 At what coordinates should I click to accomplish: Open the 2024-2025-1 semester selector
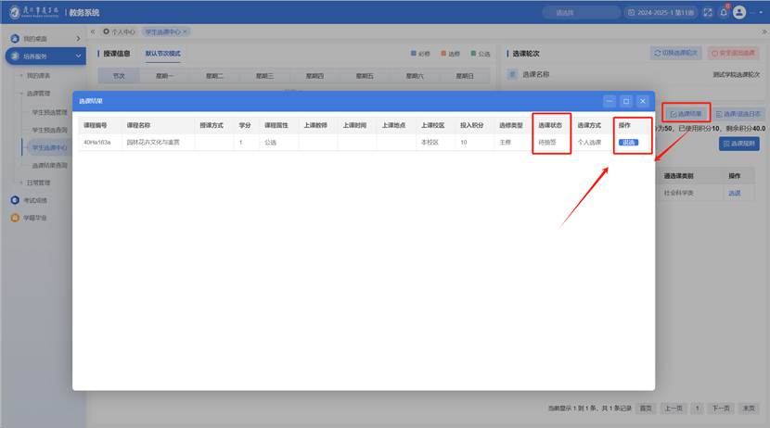pos(661,12)
